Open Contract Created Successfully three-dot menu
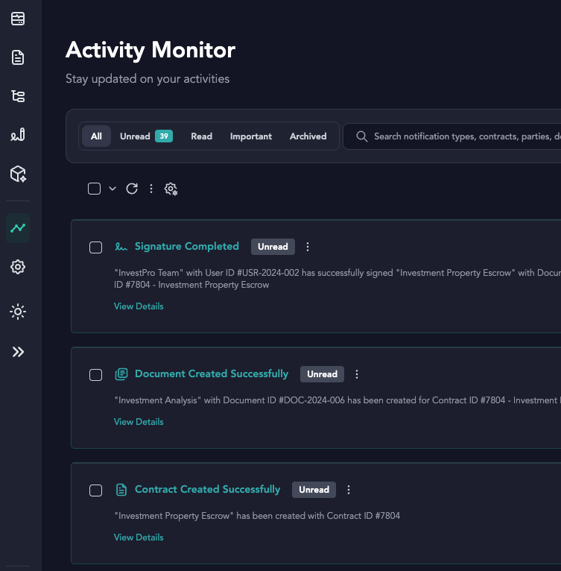 [x=349, y=490]
